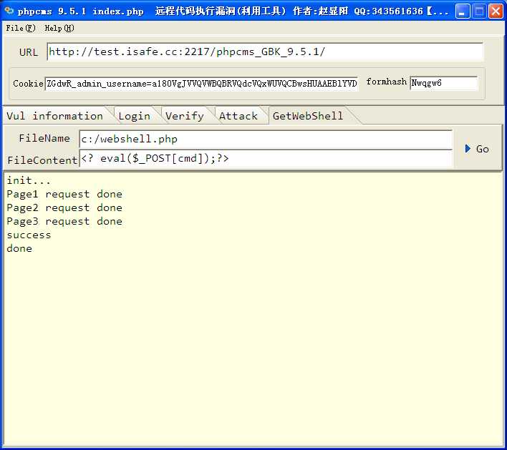Open the Help menu
This screenshot has height=450, width=507.
click(59, 28)
